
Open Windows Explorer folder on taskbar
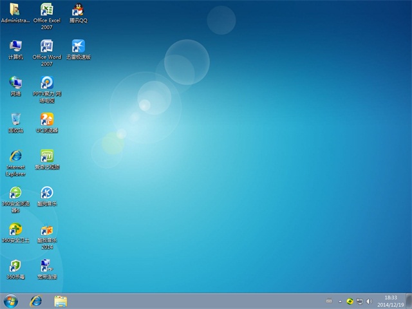click(61, 301)
